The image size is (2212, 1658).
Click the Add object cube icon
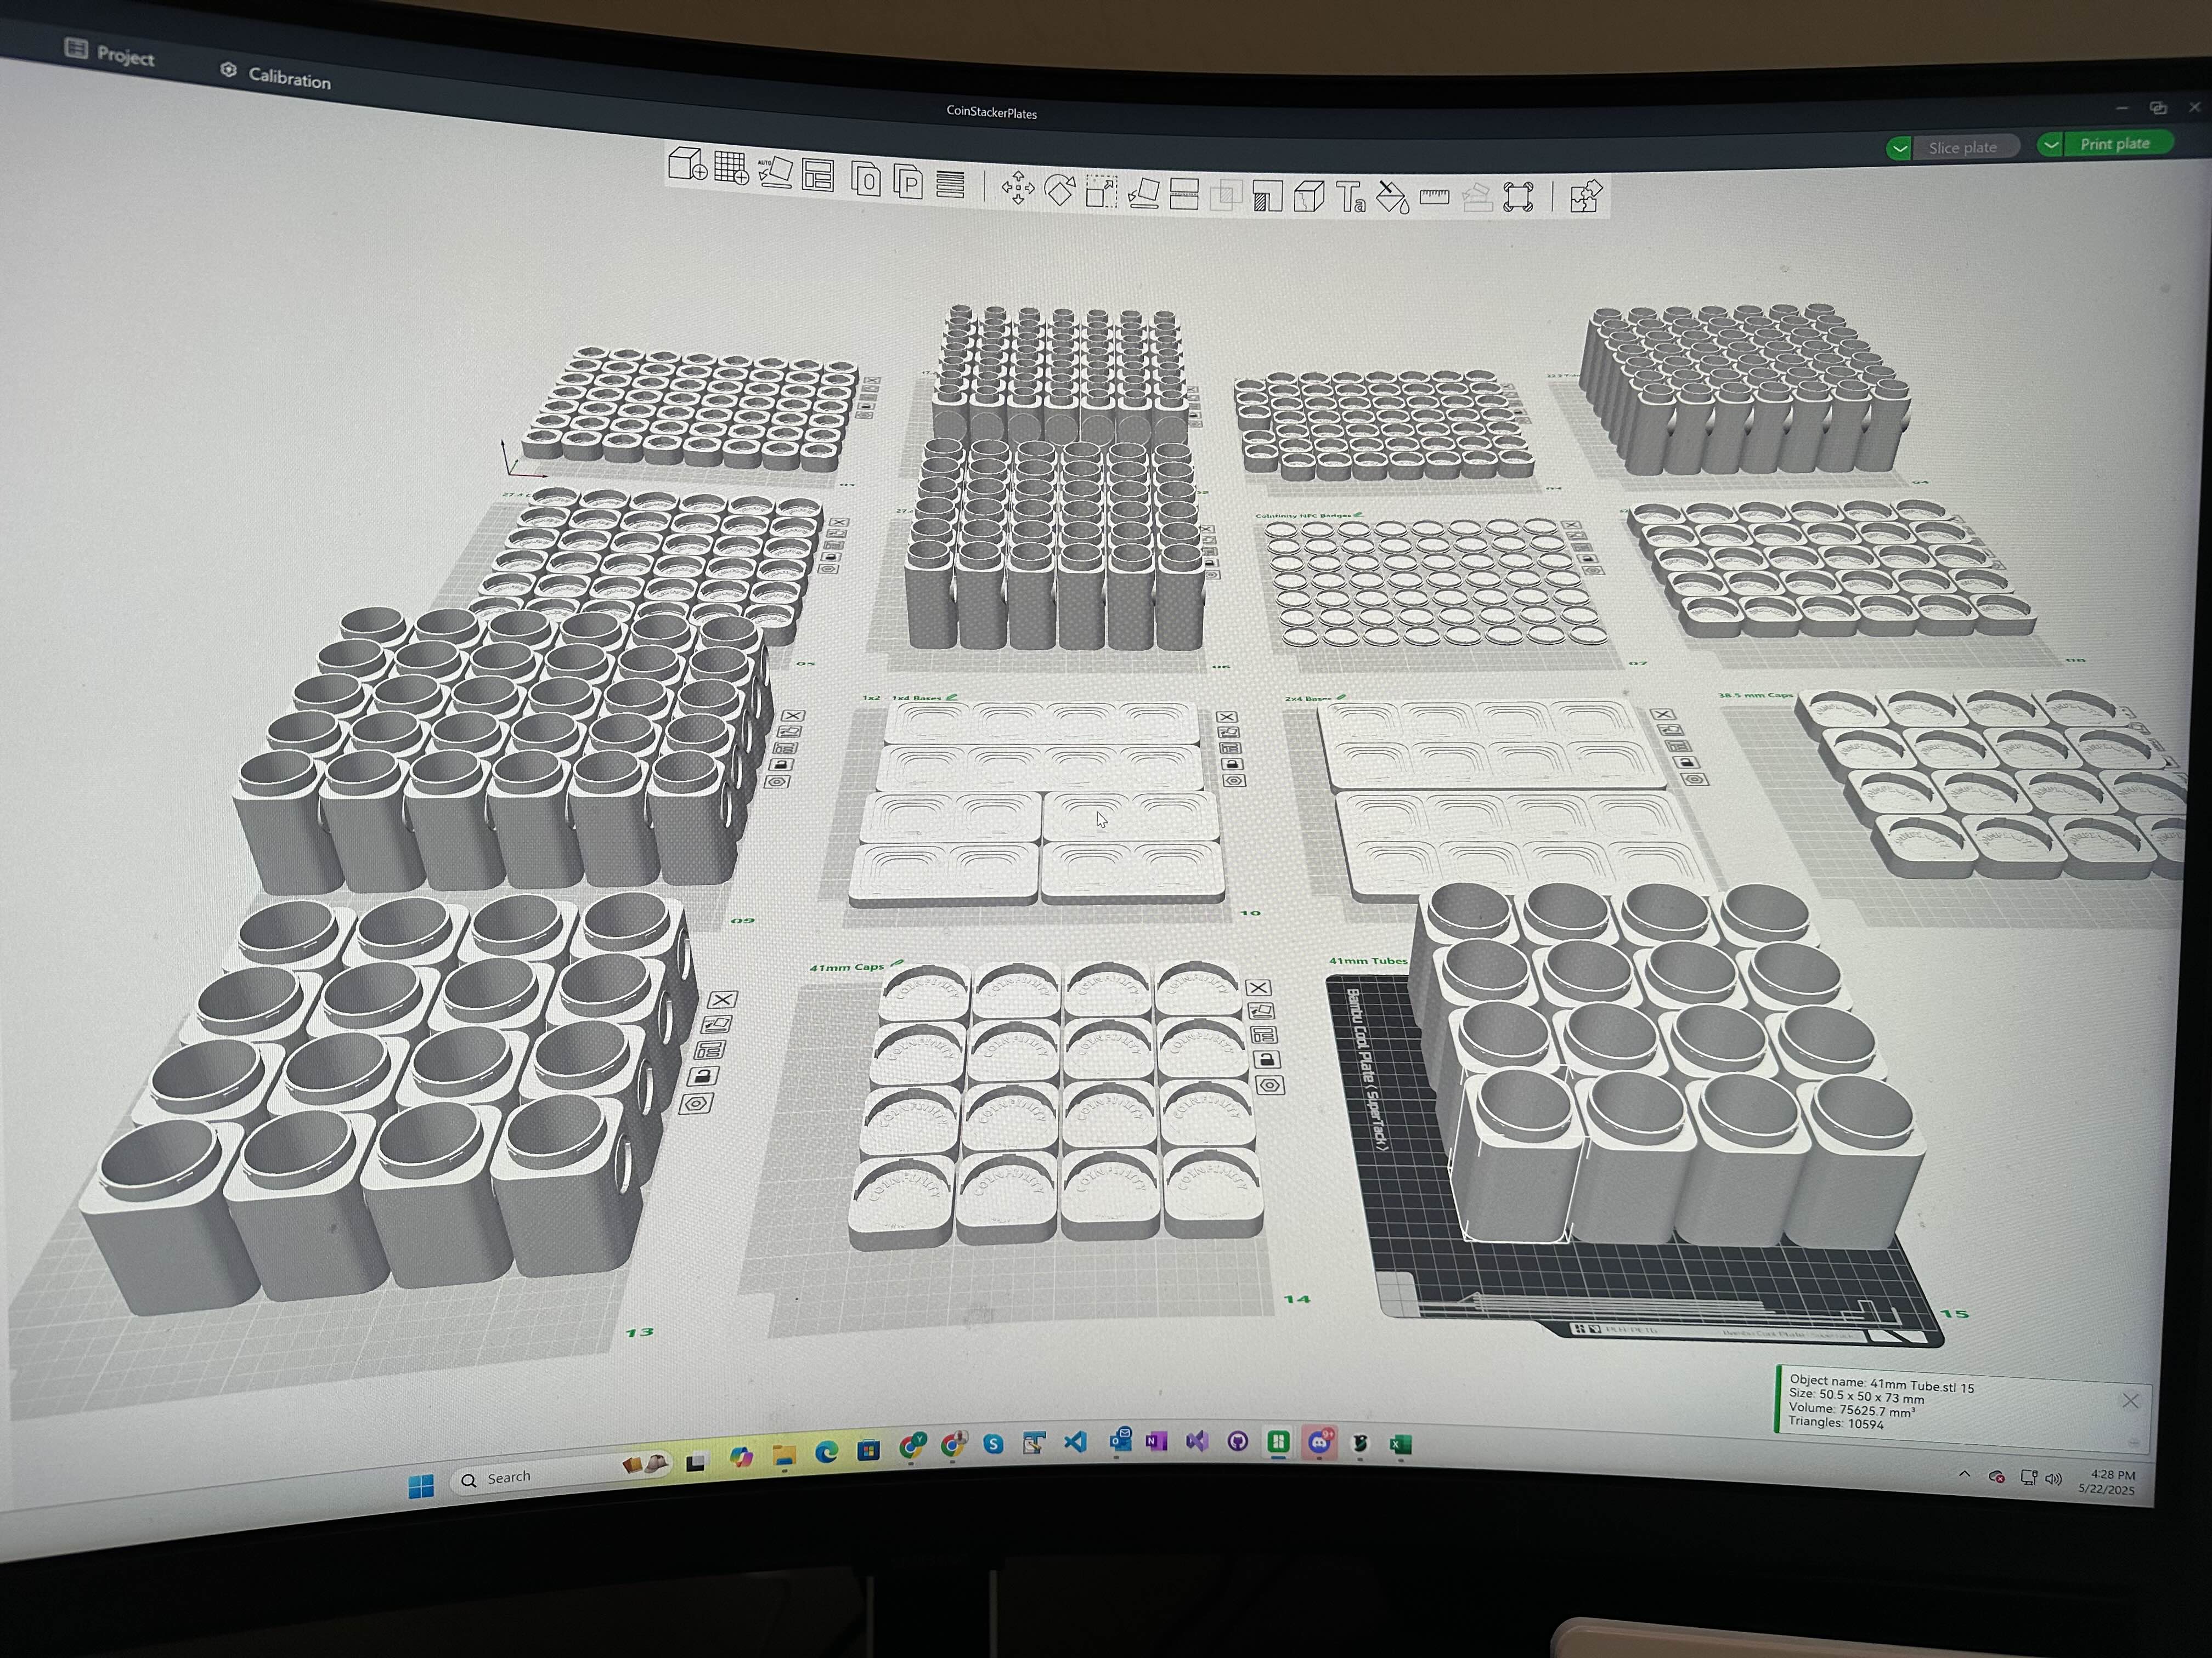click(687, 164)
